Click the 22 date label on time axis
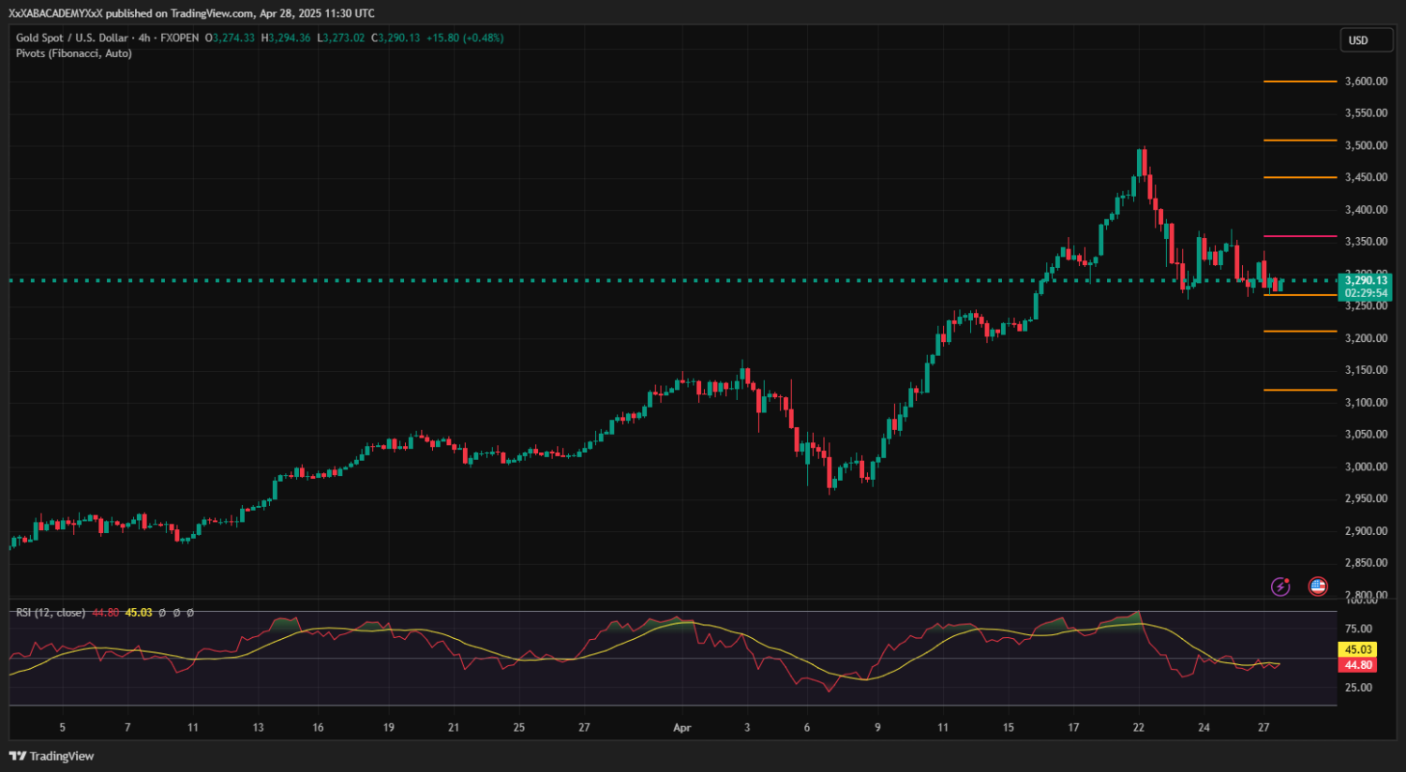The height and width of the screenshot is (772, 1406). [1138, 728]
